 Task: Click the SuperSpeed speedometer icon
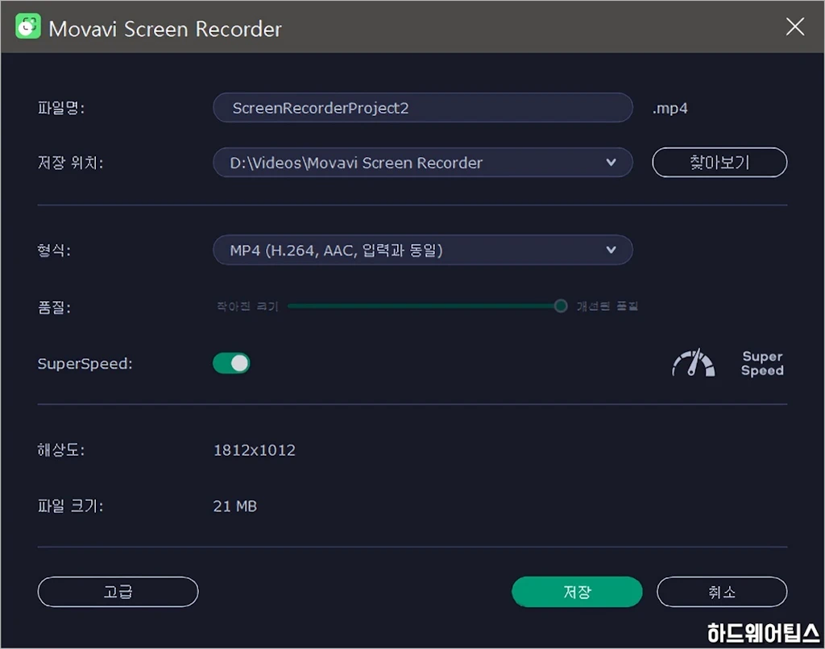click(x=694, y=362)
